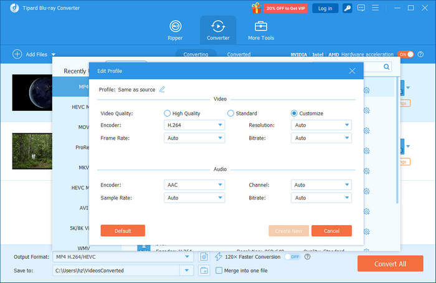
Task: Click the Create New button
Action: pyautogui.click(x=288, y=231)
